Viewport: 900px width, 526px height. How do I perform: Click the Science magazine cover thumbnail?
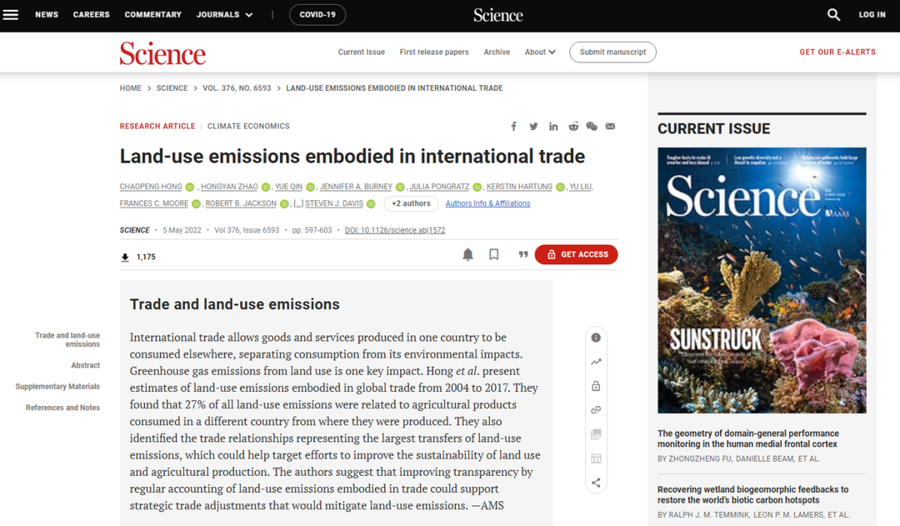761,280
